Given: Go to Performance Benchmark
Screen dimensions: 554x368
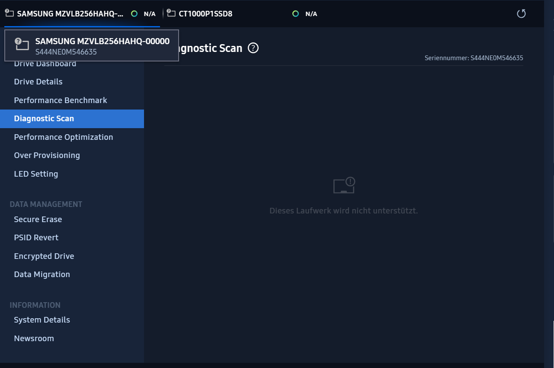Looking at the screenshot, I should (x=72, y=100).
